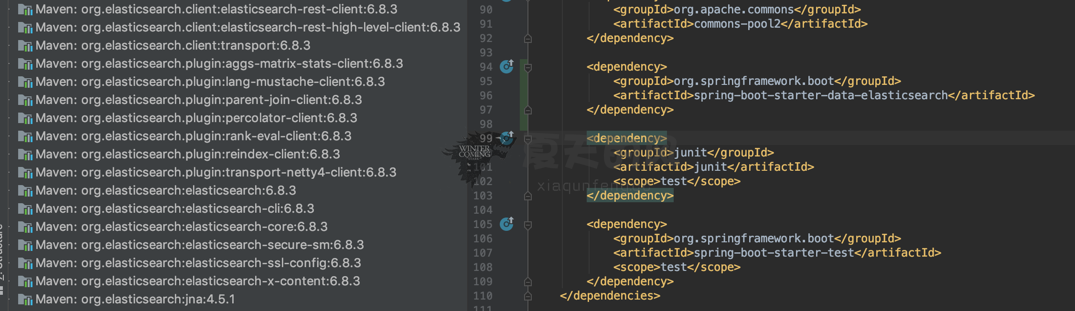The width and height of the screenshot is (1075, 311).
Task: Click fold end marker on line 110
Action: click(528, 296)
